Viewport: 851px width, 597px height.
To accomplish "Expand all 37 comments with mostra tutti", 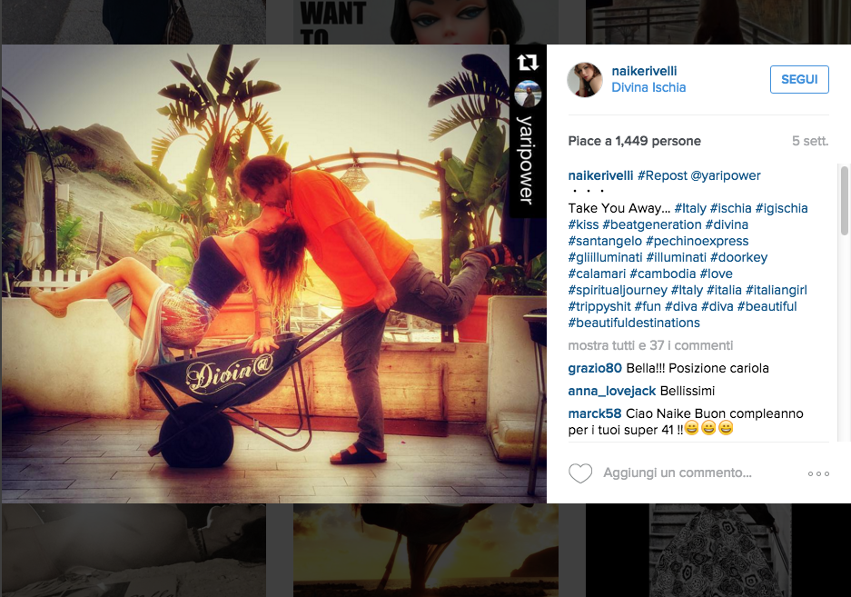I will 650,345.
